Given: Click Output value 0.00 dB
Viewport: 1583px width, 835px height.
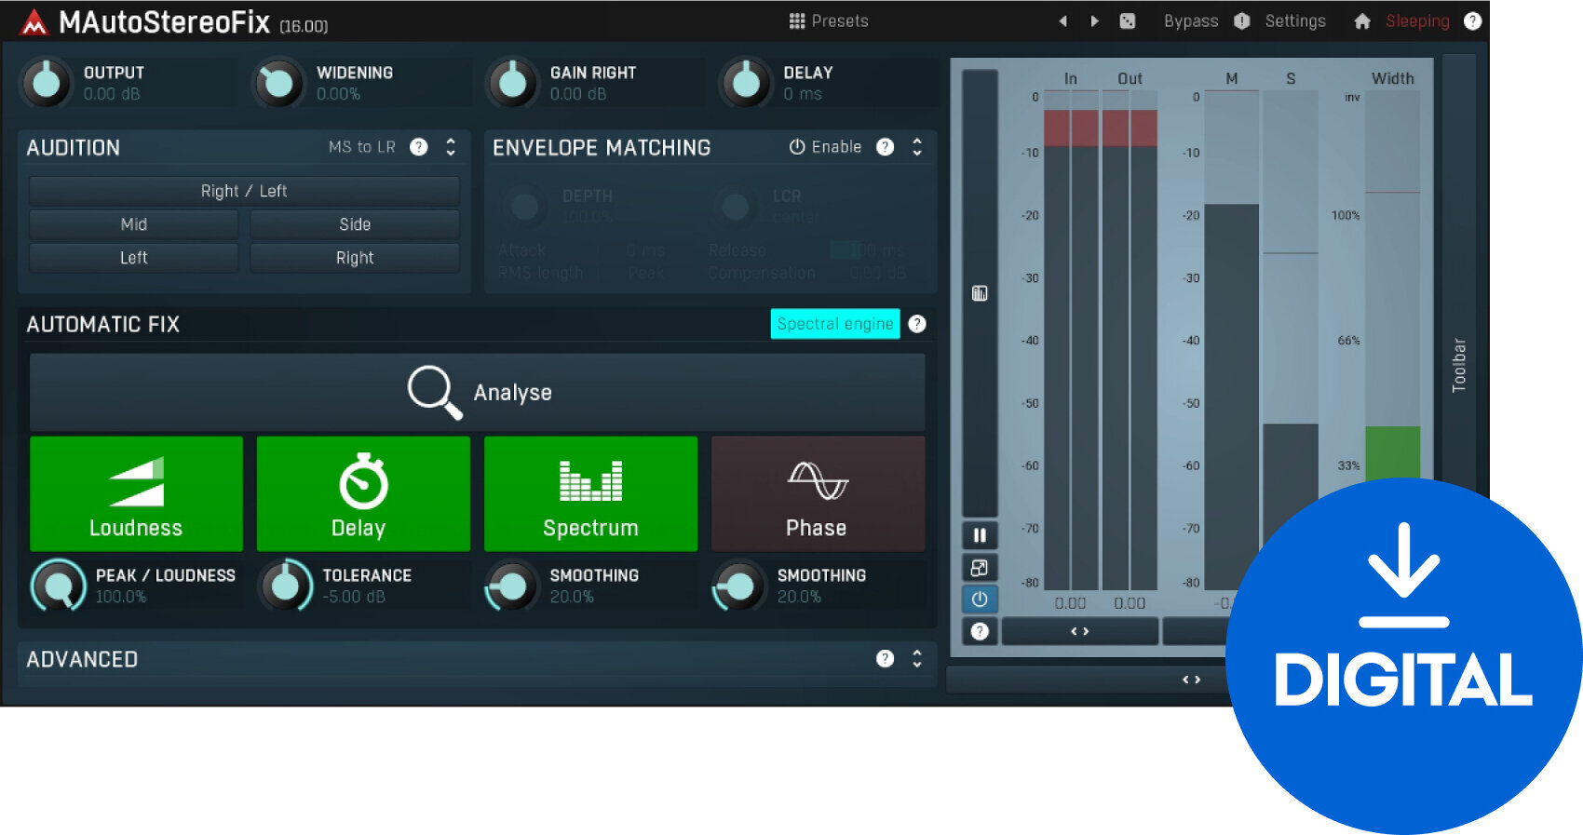Looking at the screenshot, I should [x=112, y=94].
